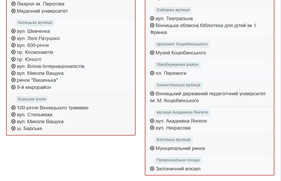Click the stop icon beside вул. Некрасова

click(x=152, y=128)
